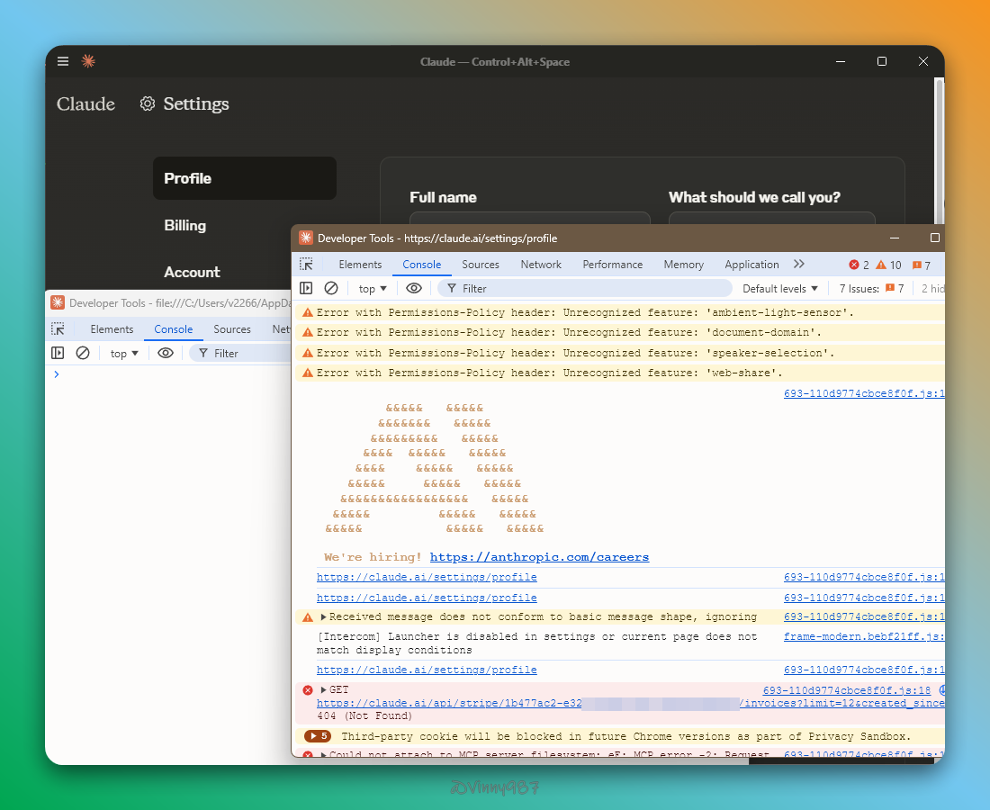Click the Claude settings window vertical scrollbar
This screenshot has height=810, width=990.
[x=940, y=144]
